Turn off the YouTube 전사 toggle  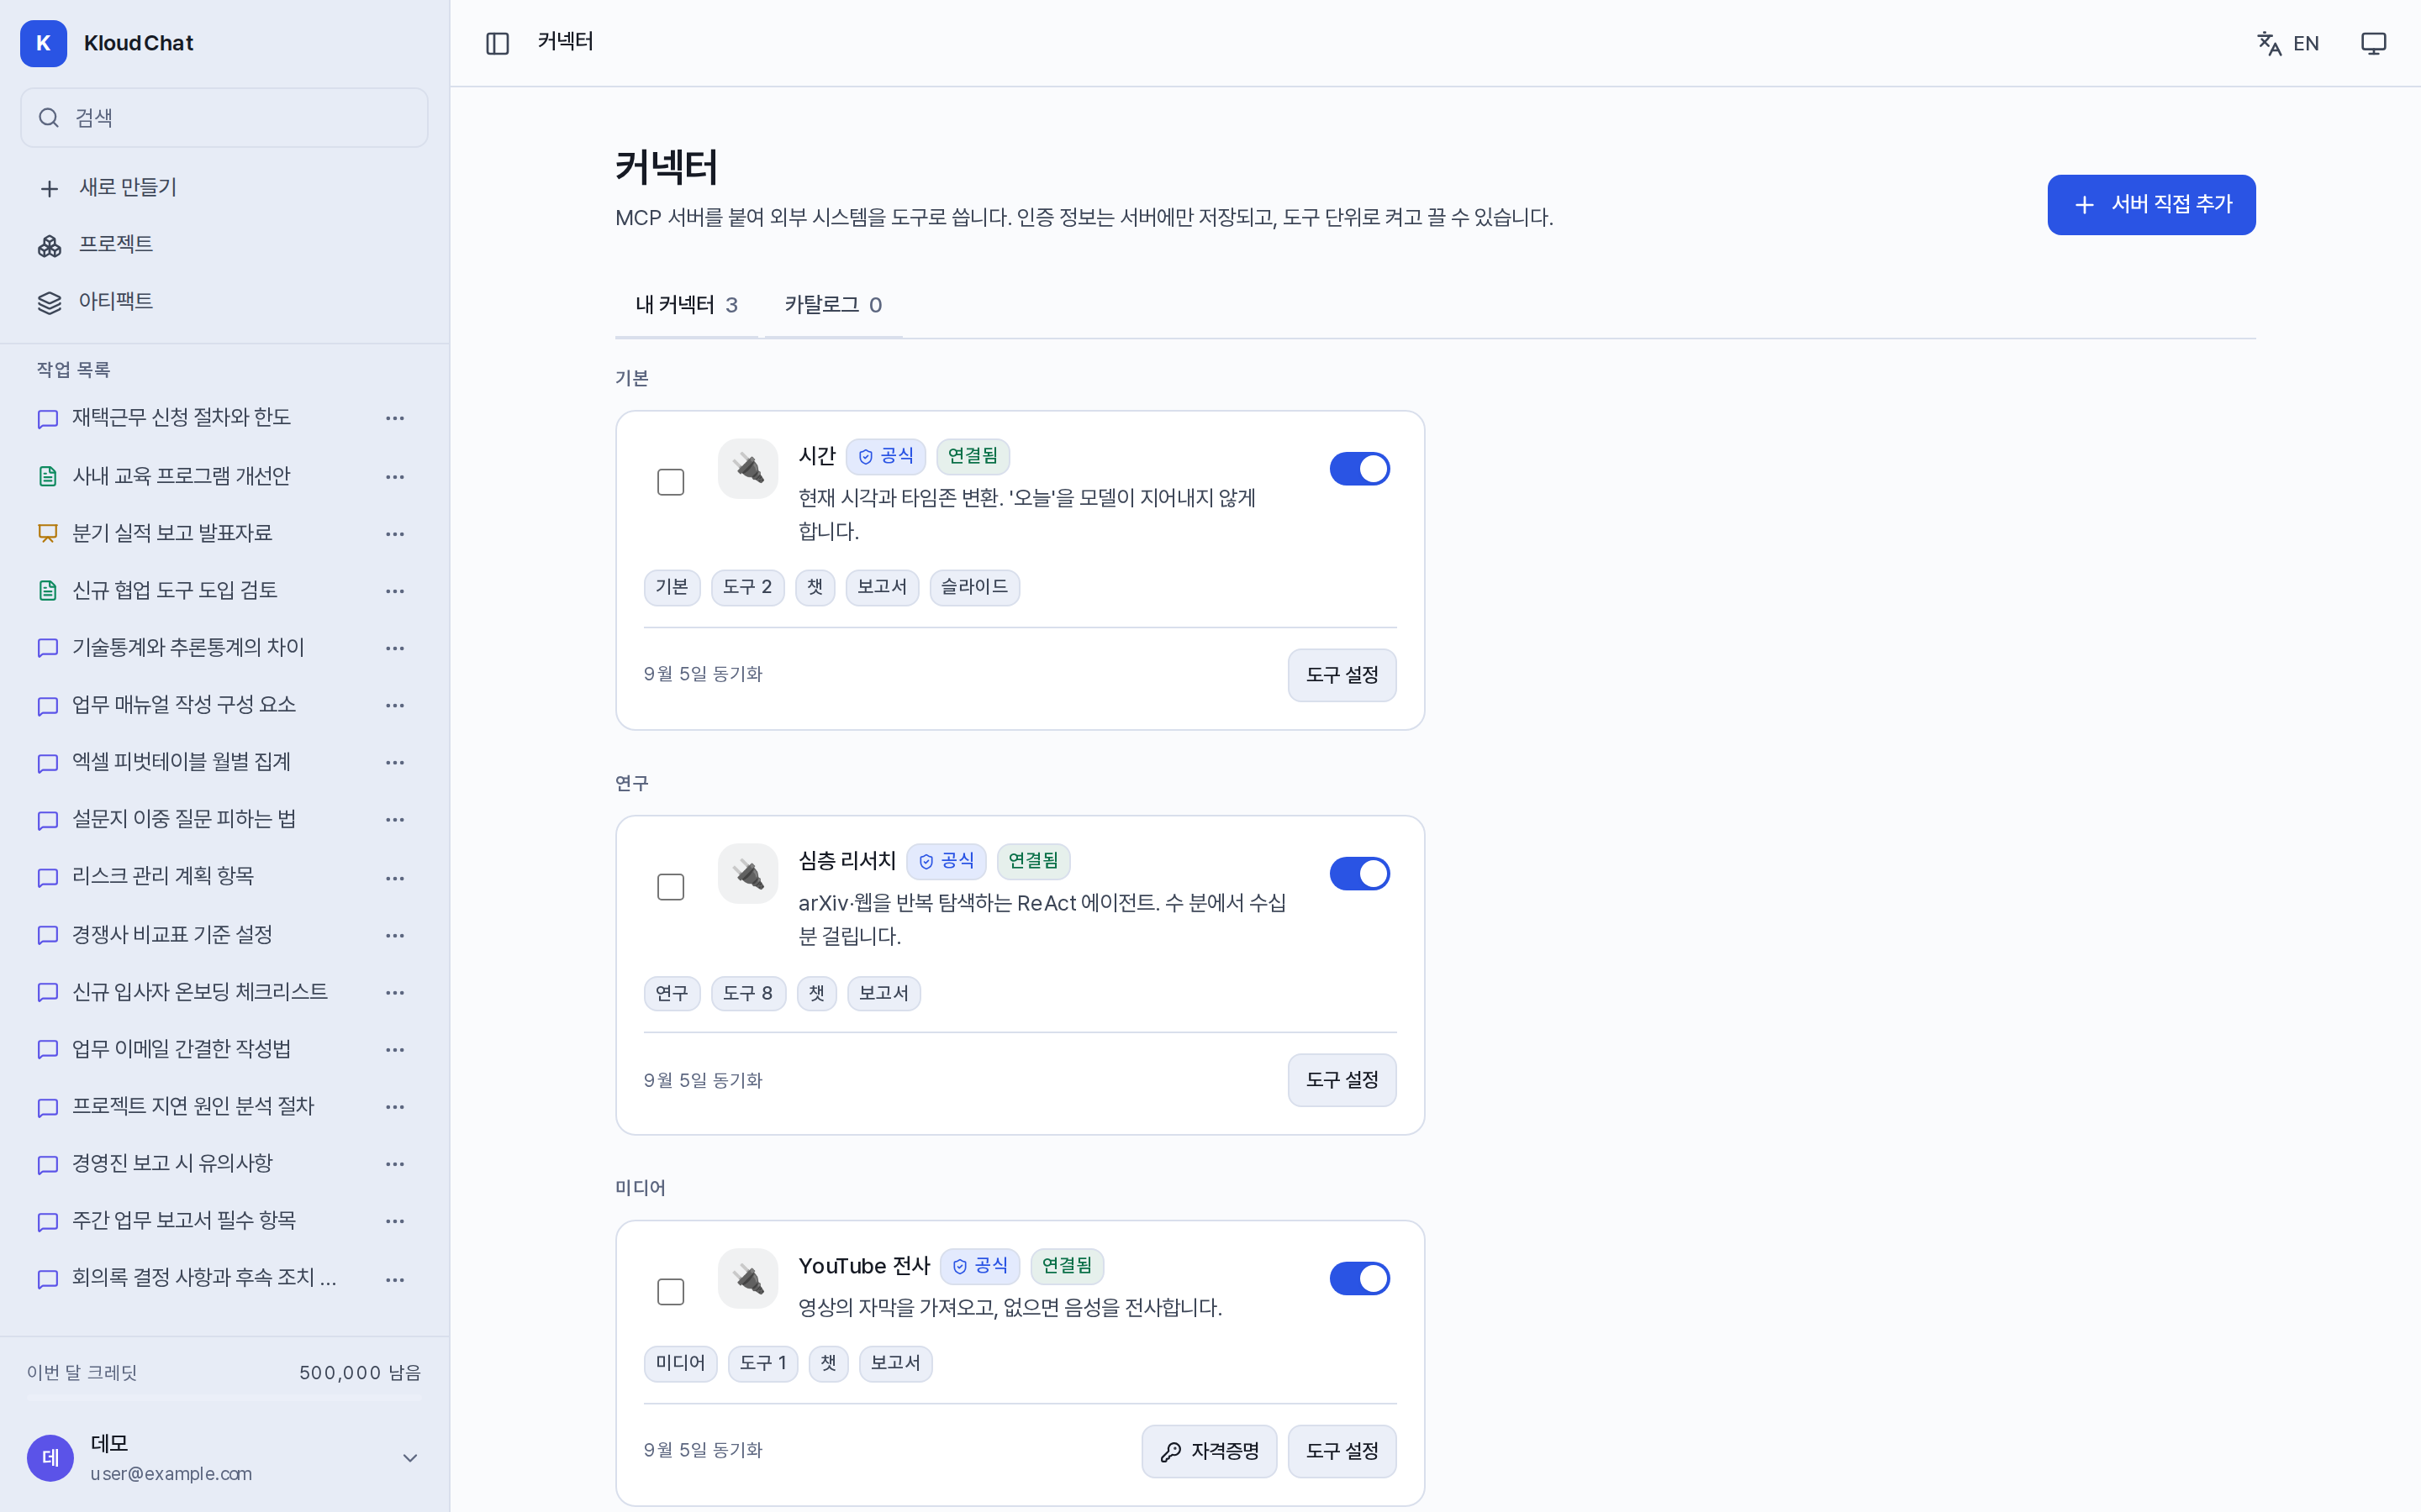1358,1278
